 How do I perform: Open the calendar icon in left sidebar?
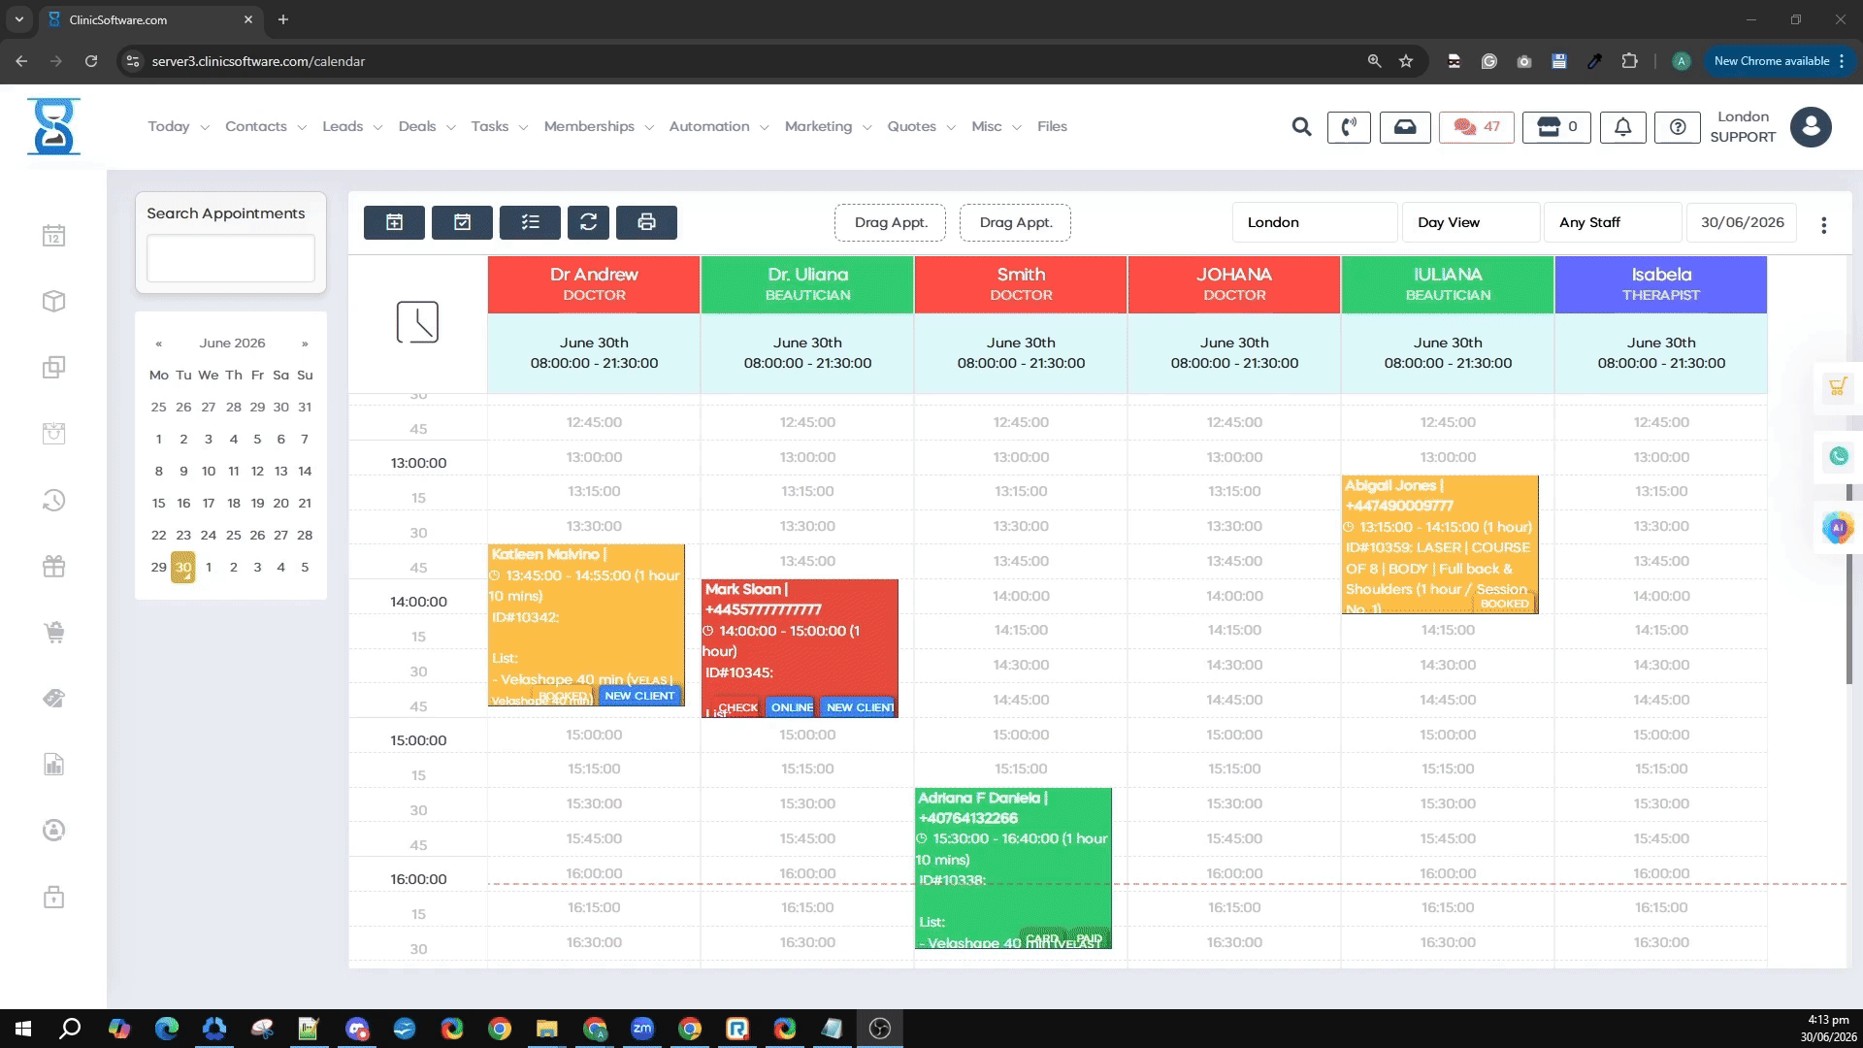pyautogui.click(x=54, y=236)
